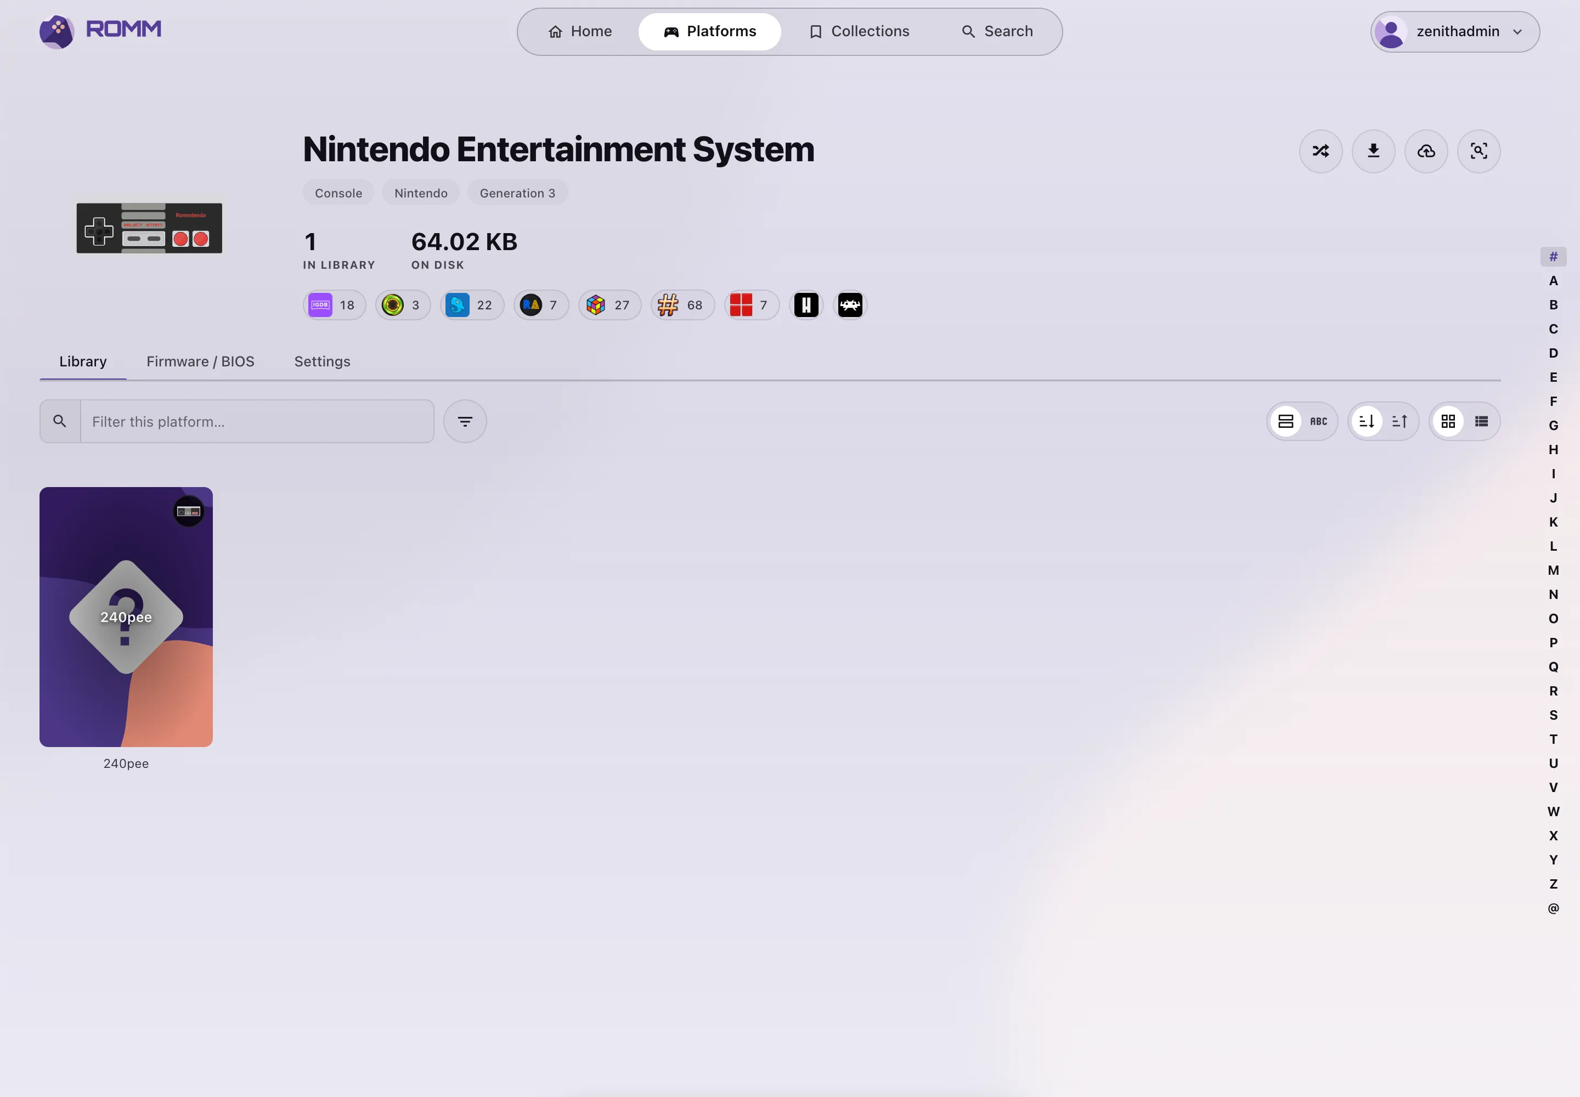Open the Search page
Image resolution: width=1580 pixels, height=1097 pixels.
click(996, 32)
